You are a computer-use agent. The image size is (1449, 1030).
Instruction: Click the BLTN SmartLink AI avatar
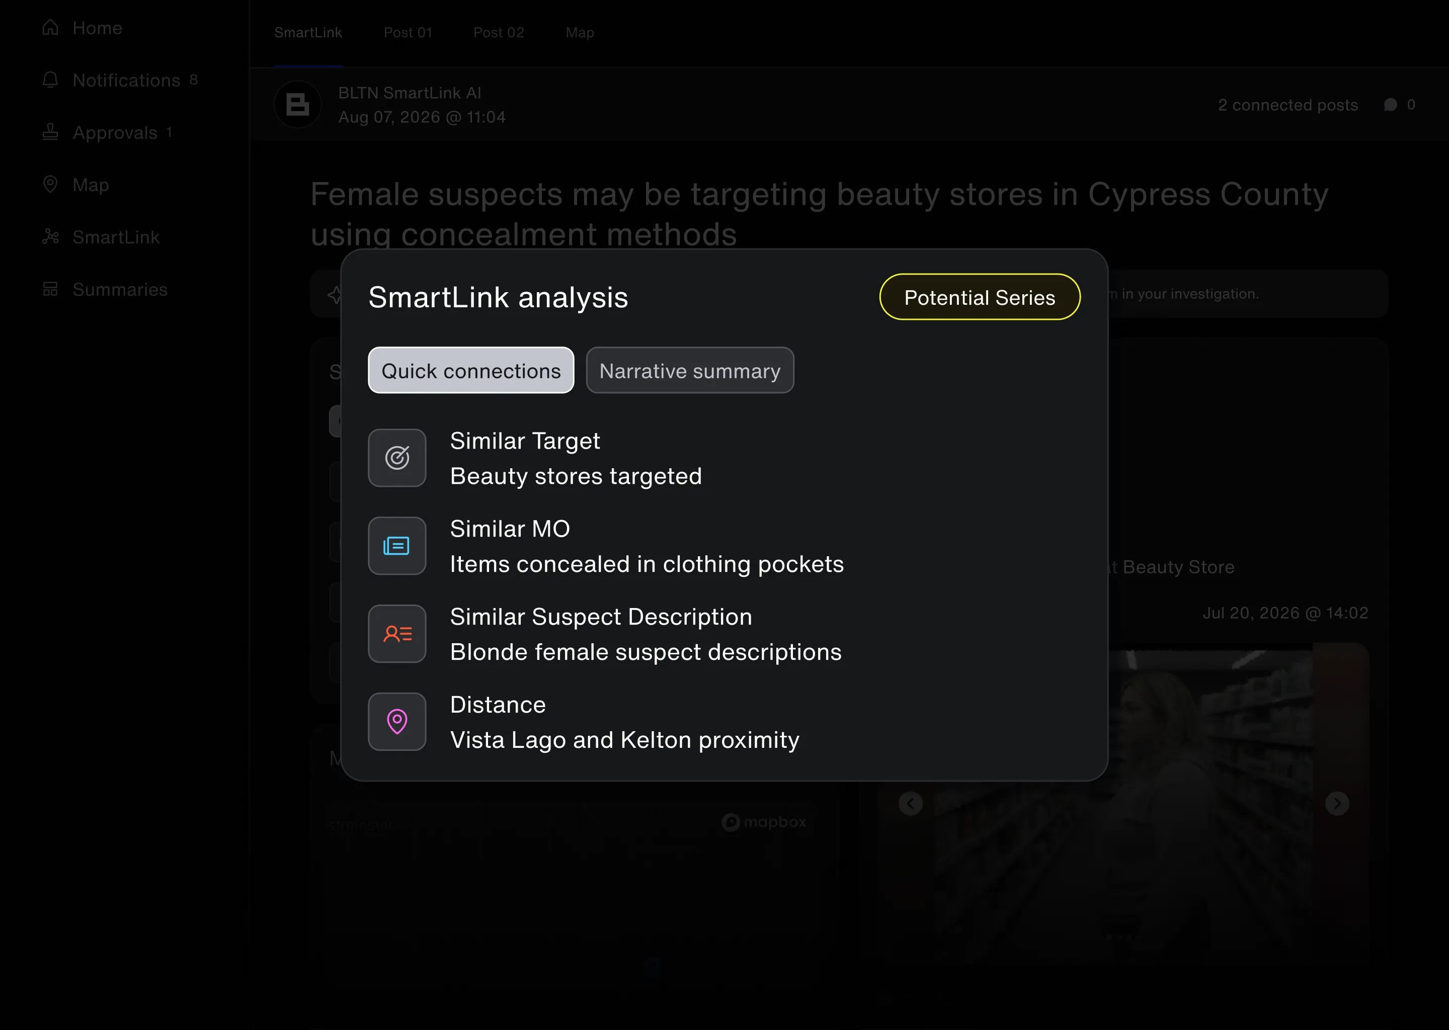click(x=297, y=105)
